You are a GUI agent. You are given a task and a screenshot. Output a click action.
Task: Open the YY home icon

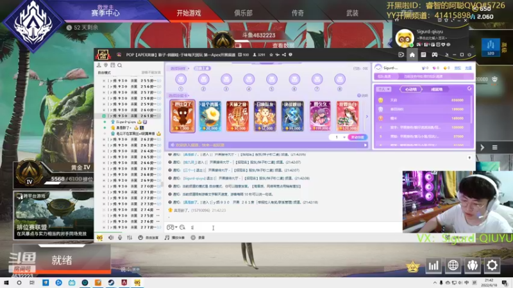pos(412,55)
